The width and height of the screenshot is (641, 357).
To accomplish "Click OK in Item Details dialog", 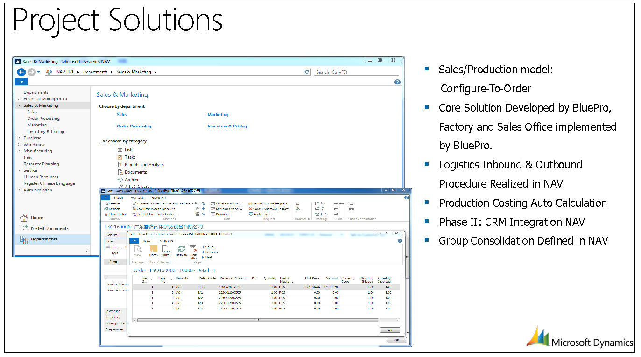I will (x=390, y=330).
